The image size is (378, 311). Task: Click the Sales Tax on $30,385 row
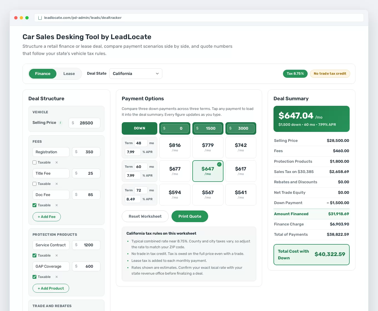coord(312,172)
